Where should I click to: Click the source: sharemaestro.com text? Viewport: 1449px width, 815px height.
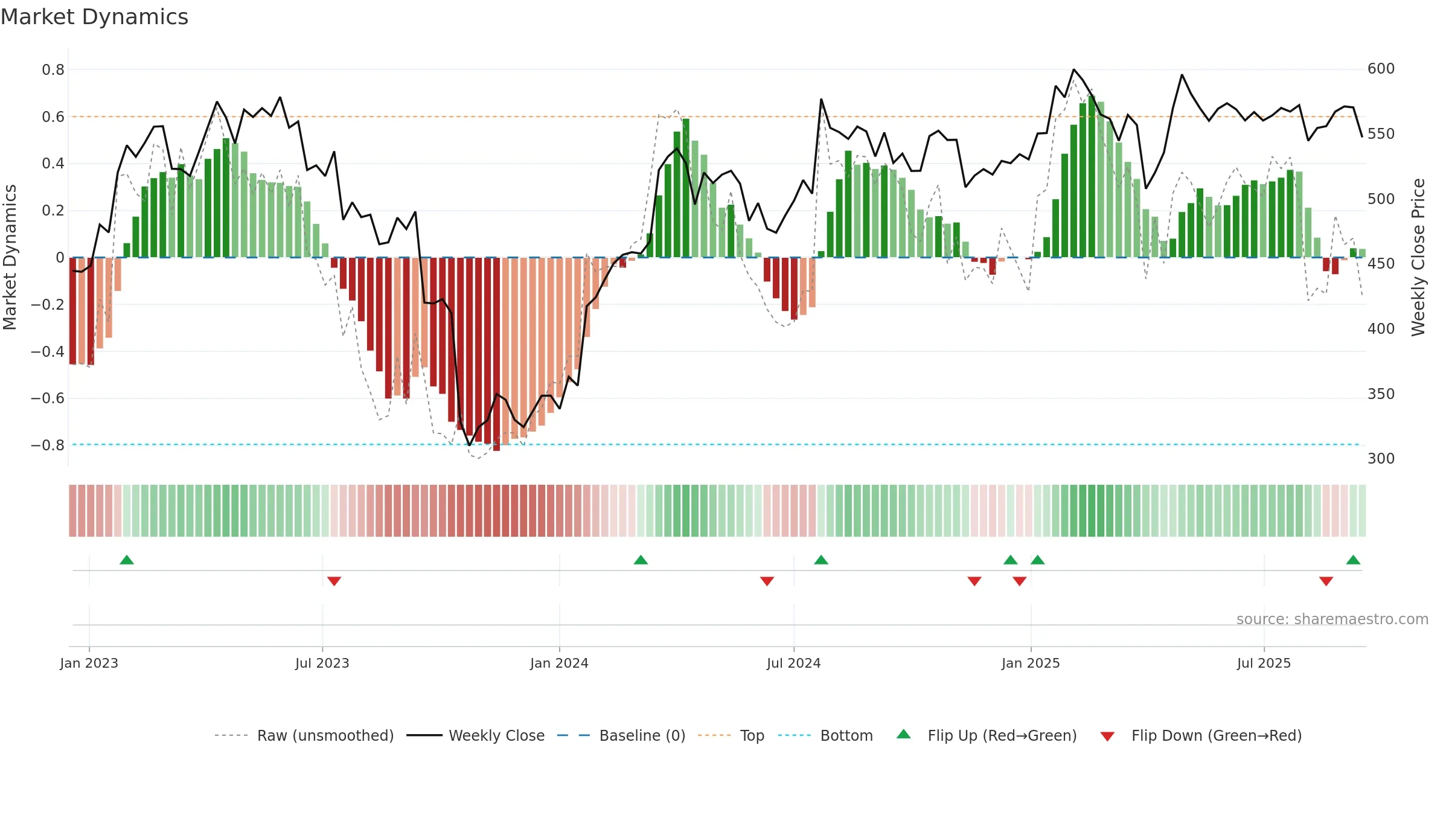click(1332, 619)
